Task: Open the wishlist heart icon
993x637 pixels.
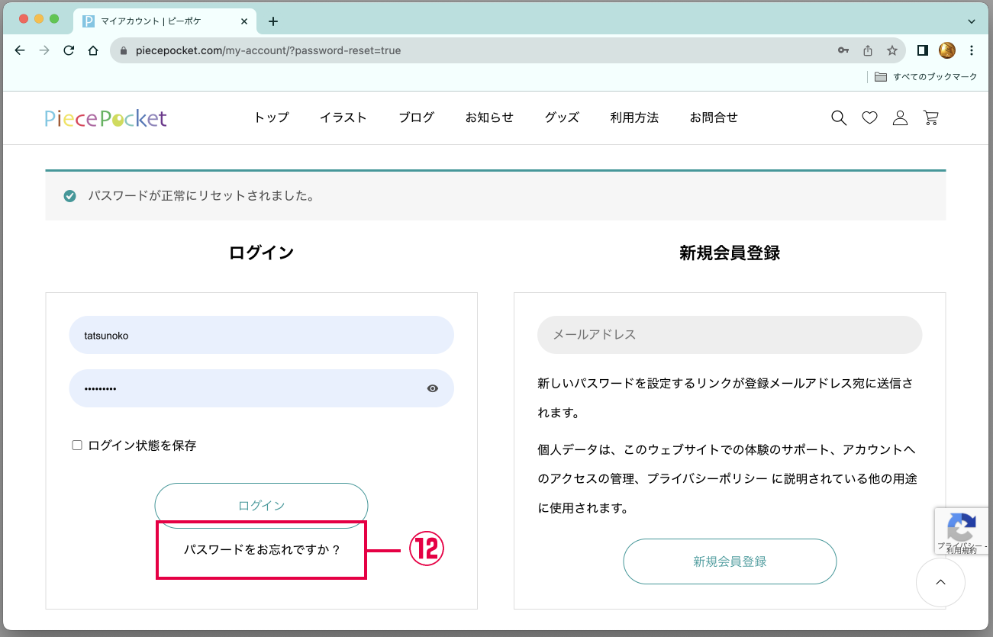Action: point(869,117)
